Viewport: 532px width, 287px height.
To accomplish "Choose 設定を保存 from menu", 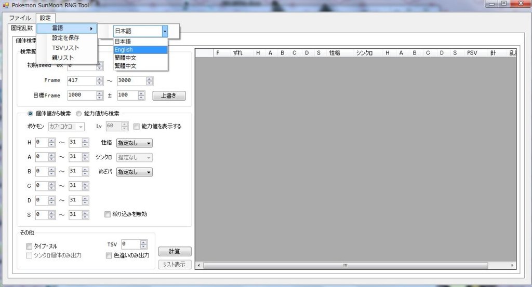I will (67, 38).
